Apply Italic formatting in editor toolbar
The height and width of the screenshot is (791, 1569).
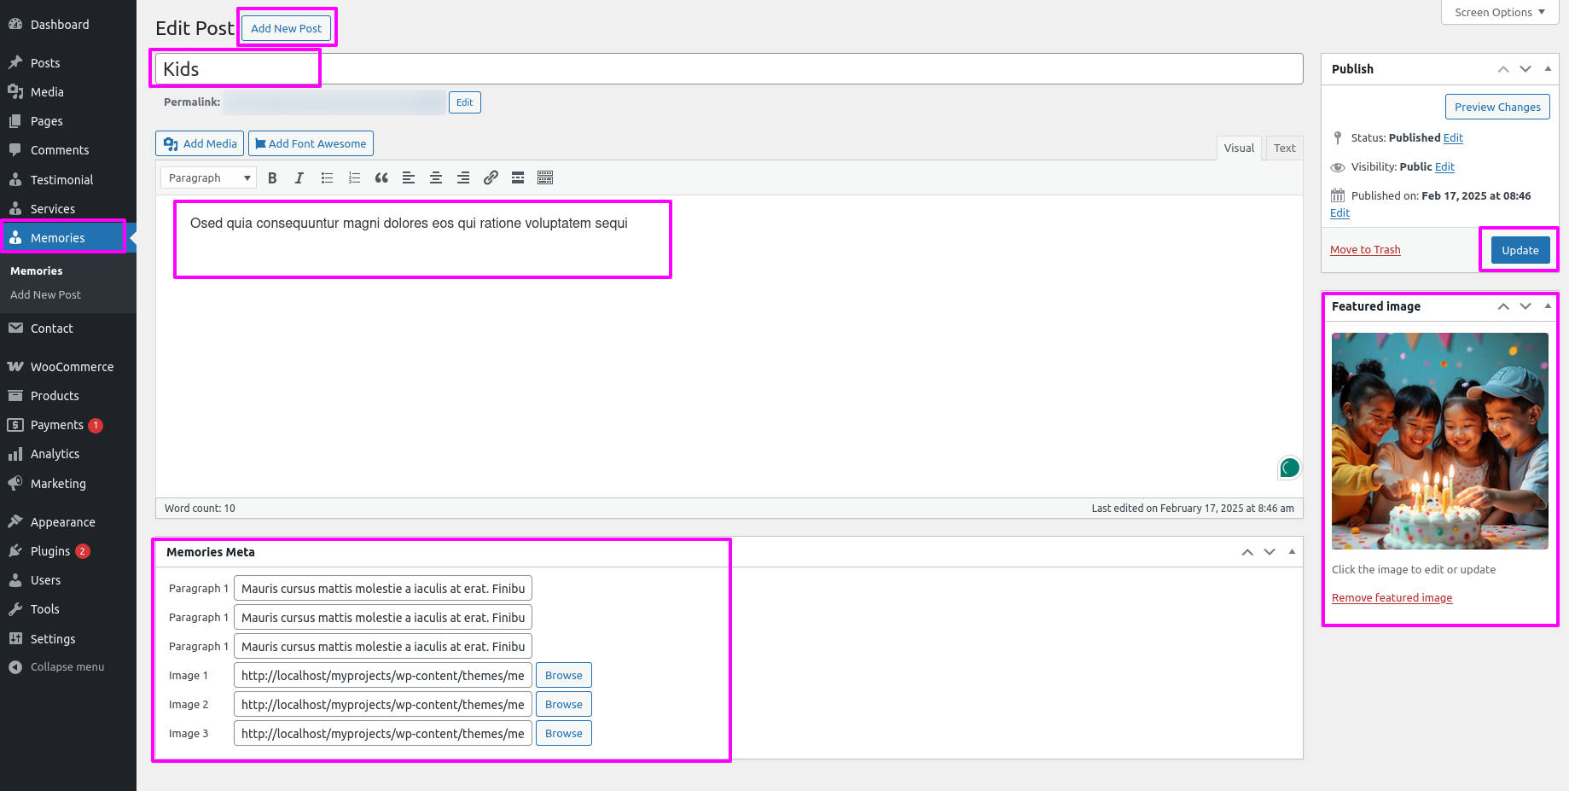click(x=299, y=177)
